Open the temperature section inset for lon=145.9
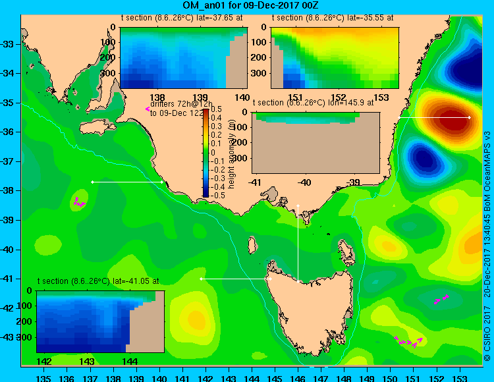 tap(316, 143)
